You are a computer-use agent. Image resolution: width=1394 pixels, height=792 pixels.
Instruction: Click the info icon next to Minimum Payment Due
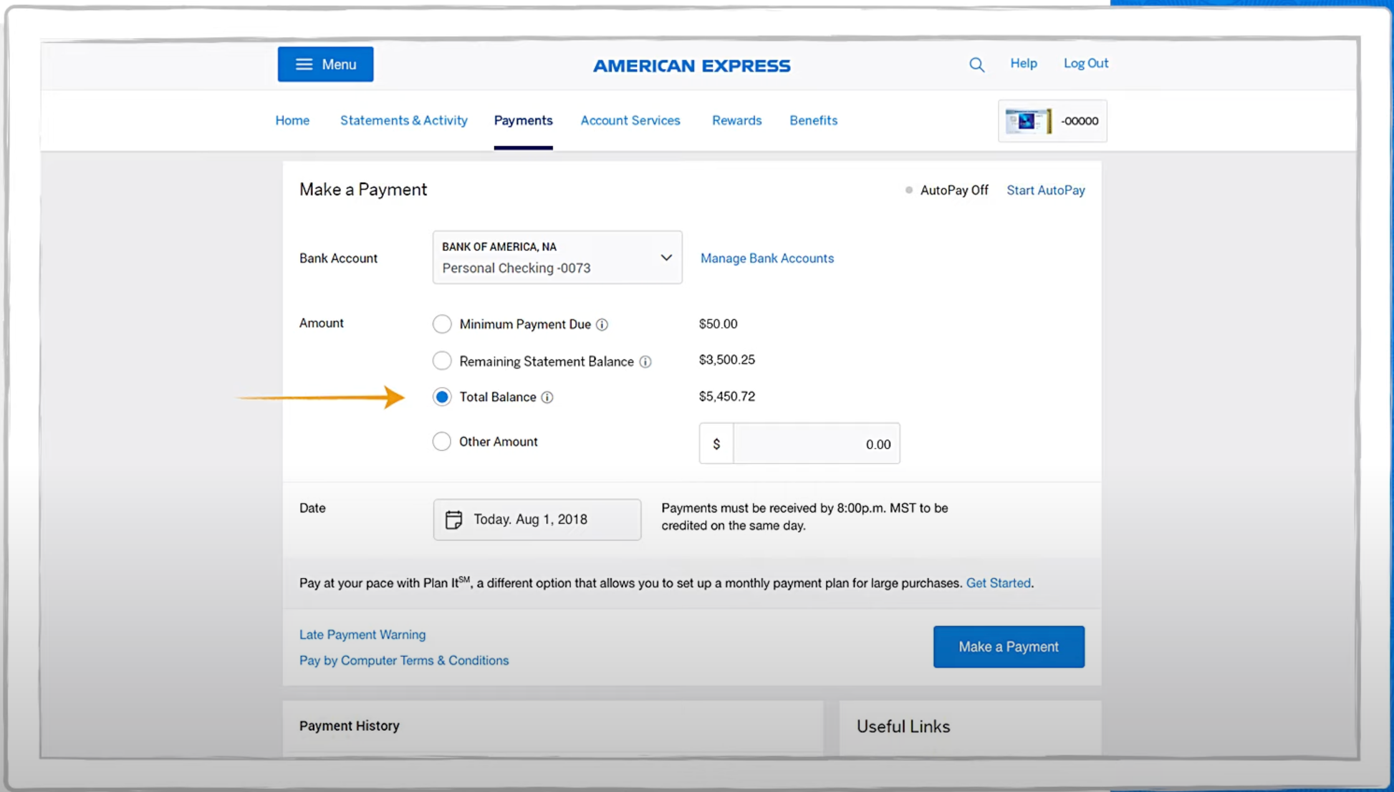(x=601, y=324)
